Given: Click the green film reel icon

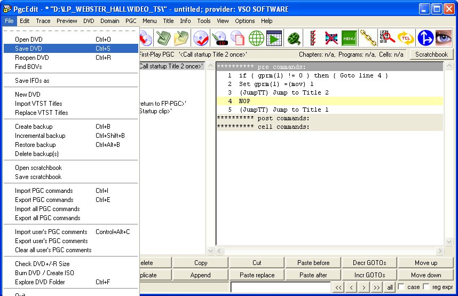Looking at the screenshot, I should [x=294, y=38].
